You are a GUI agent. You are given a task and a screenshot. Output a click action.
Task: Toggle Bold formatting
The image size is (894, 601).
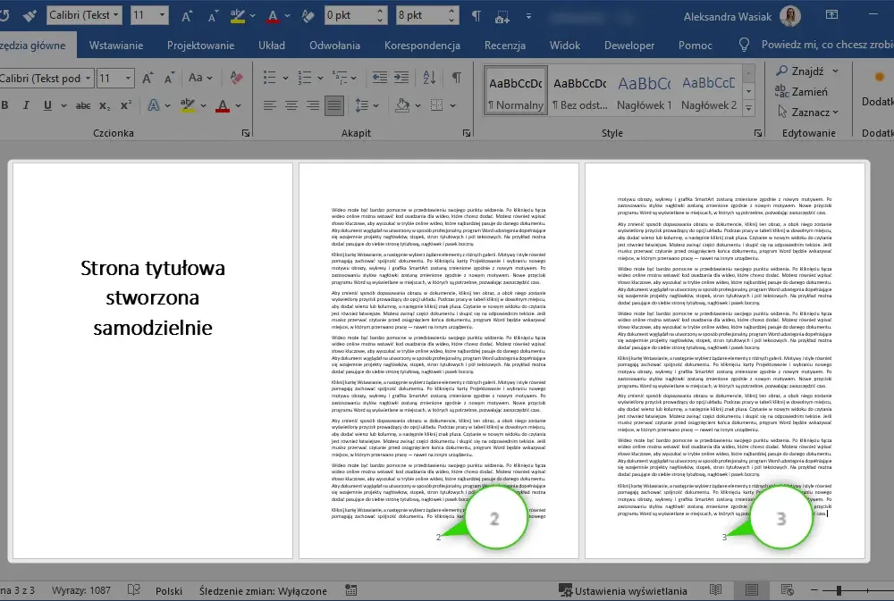[x=5, y=105]
